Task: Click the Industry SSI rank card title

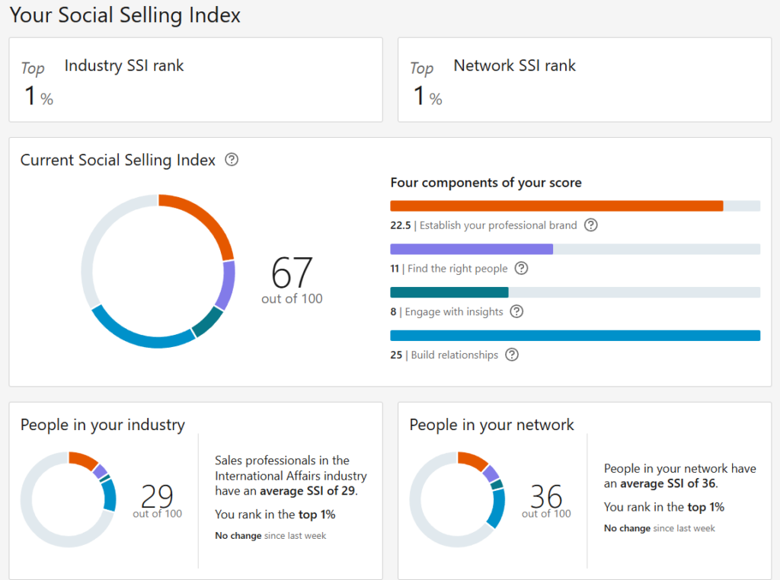Action: point(124,65)
